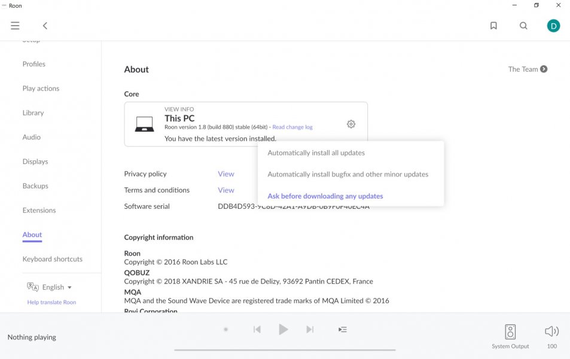570x359 pixels.
Task: Select Automatically install all updates
Action: [x=316, y=153]
